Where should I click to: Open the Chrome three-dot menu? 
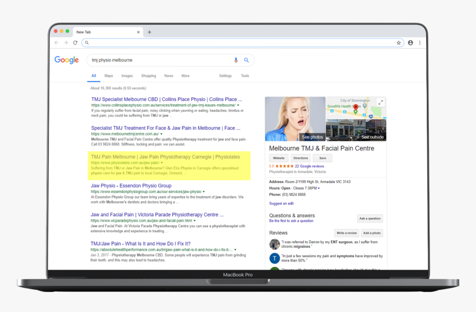point(420,43)
